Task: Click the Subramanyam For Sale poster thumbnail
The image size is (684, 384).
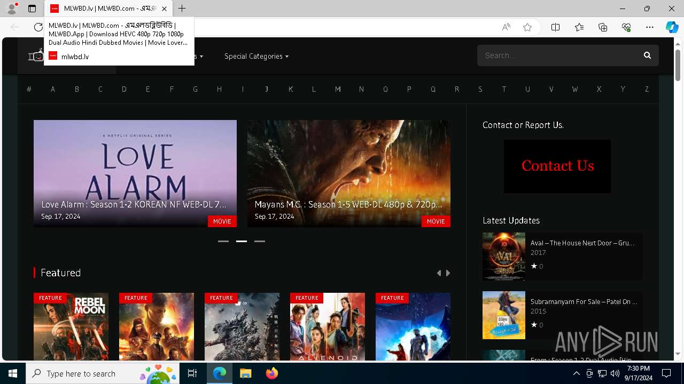Action: [504, 315]
